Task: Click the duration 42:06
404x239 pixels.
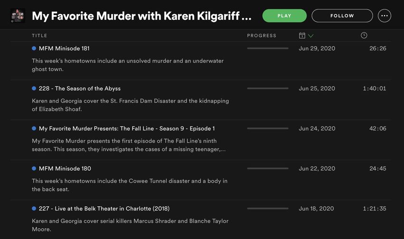Action: [378, 129]
